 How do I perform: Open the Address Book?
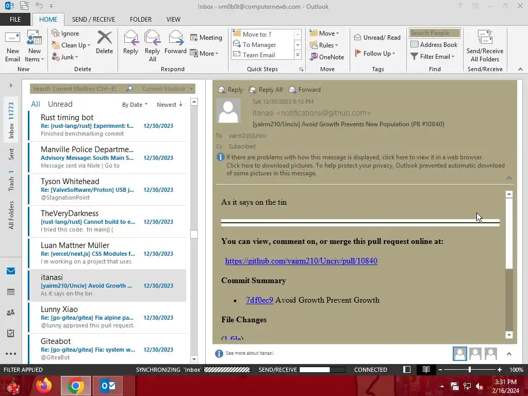click(x=434, y=44)
